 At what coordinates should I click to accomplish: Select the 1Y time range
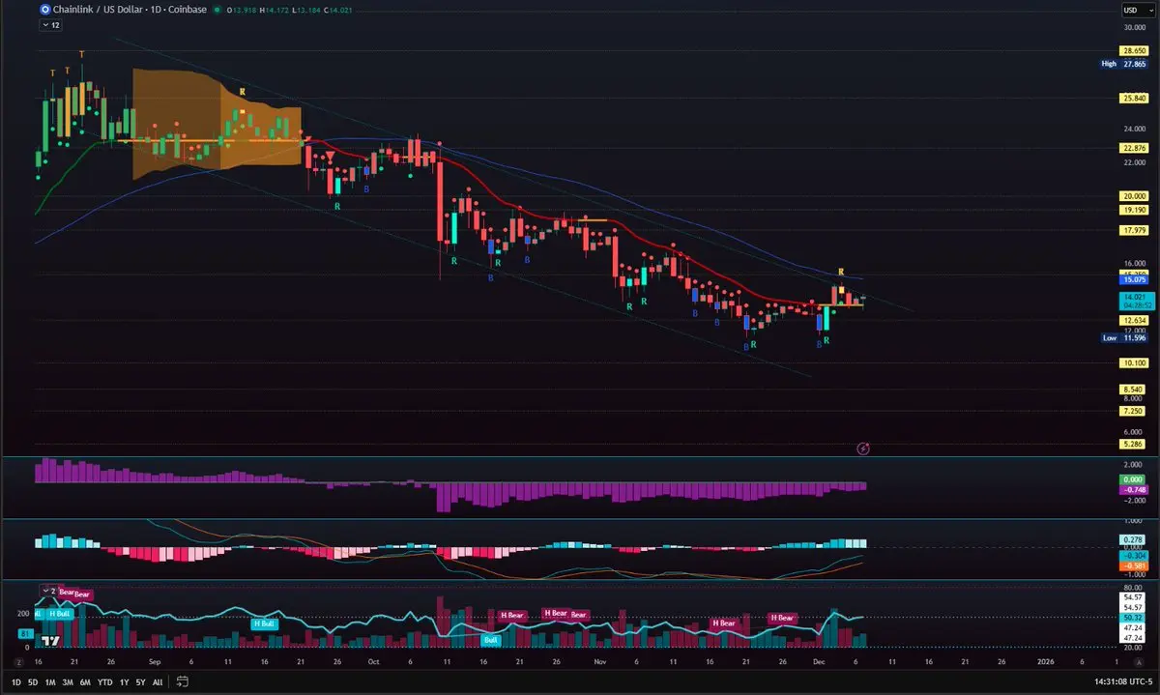[x=125, y=682]
